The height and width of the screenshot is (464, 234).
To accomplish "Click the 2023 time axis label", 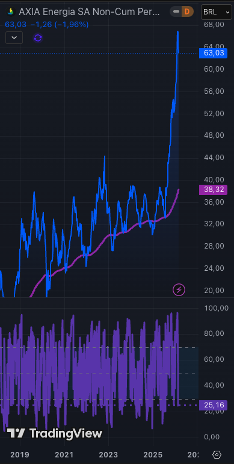I will click(108, 454).
